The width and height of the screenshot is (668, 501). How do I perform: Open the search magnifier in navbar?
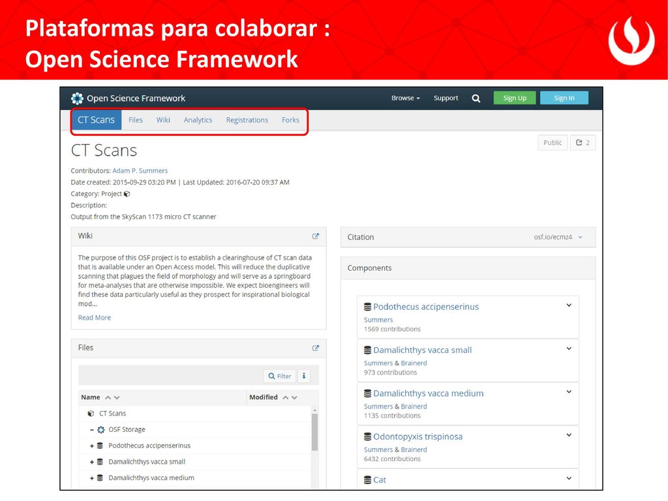click(x=476, y=99)
